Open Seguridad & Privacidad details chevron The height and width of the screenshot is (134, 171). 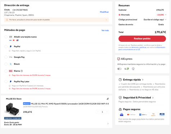pyautogui.click(x=153, y=98)
